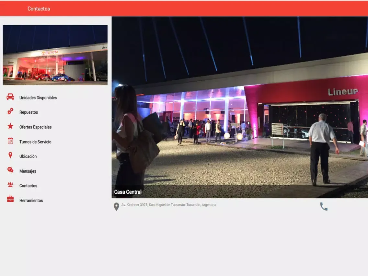Click the car icon for Unidades Disponibles

click(10, 97)
